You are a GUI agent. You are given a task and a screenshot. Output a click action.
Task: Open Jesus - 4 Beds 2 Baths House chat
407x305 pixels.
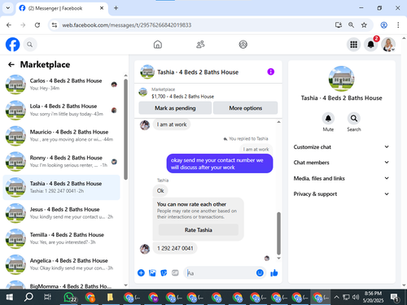tap(61, 213)
